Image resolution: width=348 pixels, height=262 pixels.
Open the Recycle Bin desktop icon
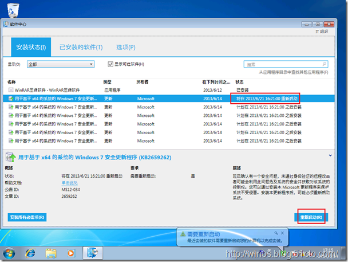click(x=13, y=10)
